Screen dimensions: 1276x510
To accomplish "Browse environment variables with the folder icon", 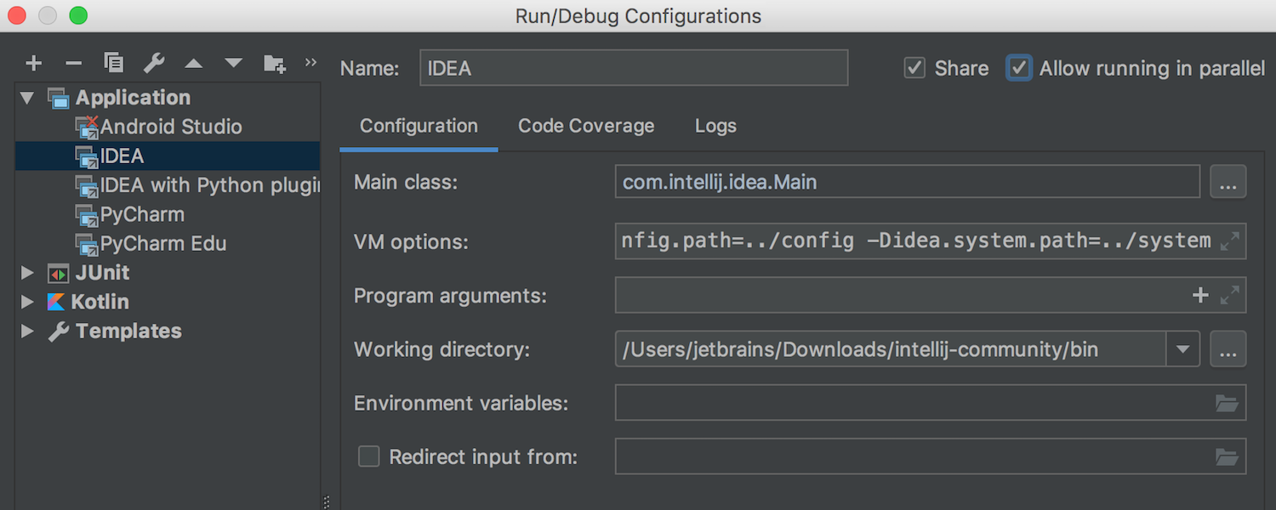I will (1227, 403).
